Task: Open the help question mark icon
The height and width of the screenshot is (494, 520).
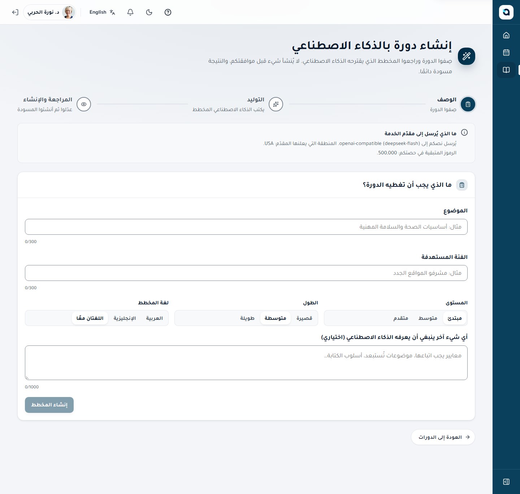Action: point(168,12)
